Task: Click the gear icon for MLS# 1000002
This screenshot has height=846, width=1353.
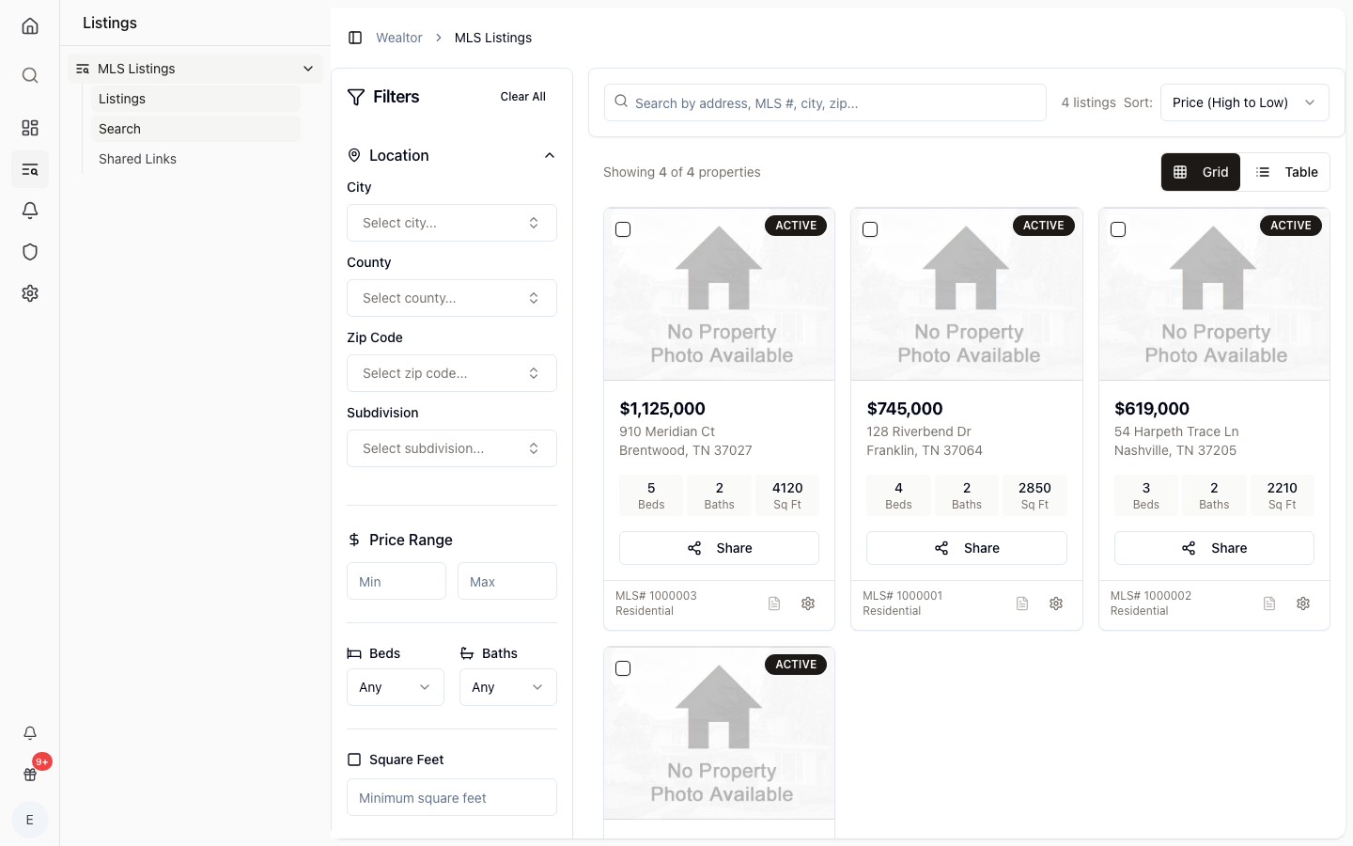Action: [1303, 603]
